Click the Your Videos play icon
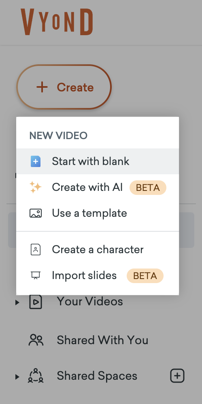202x404 pixels. point(36,302)
